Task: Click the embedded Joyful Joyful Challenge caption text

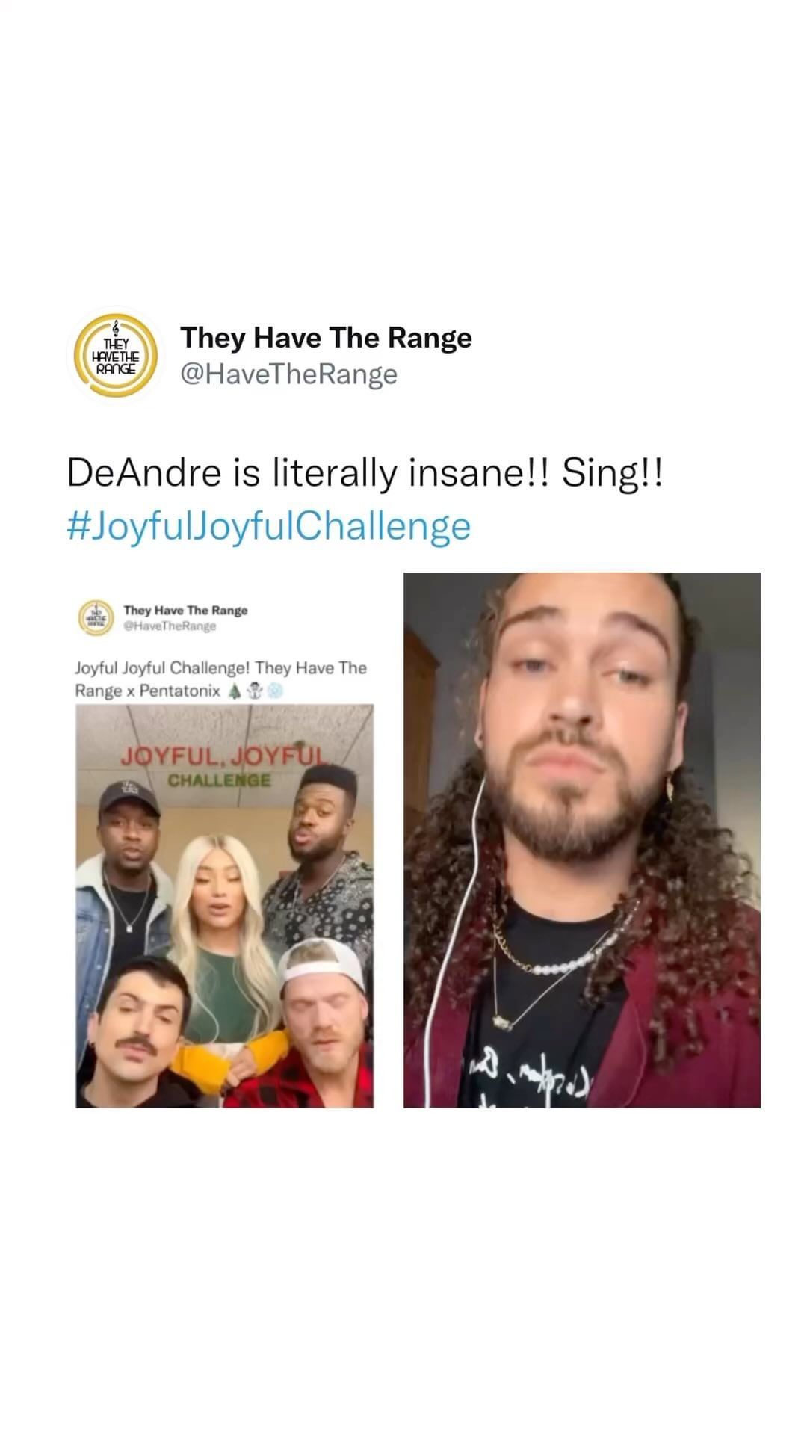Action: pyautogui.click(x=220, y=679)
